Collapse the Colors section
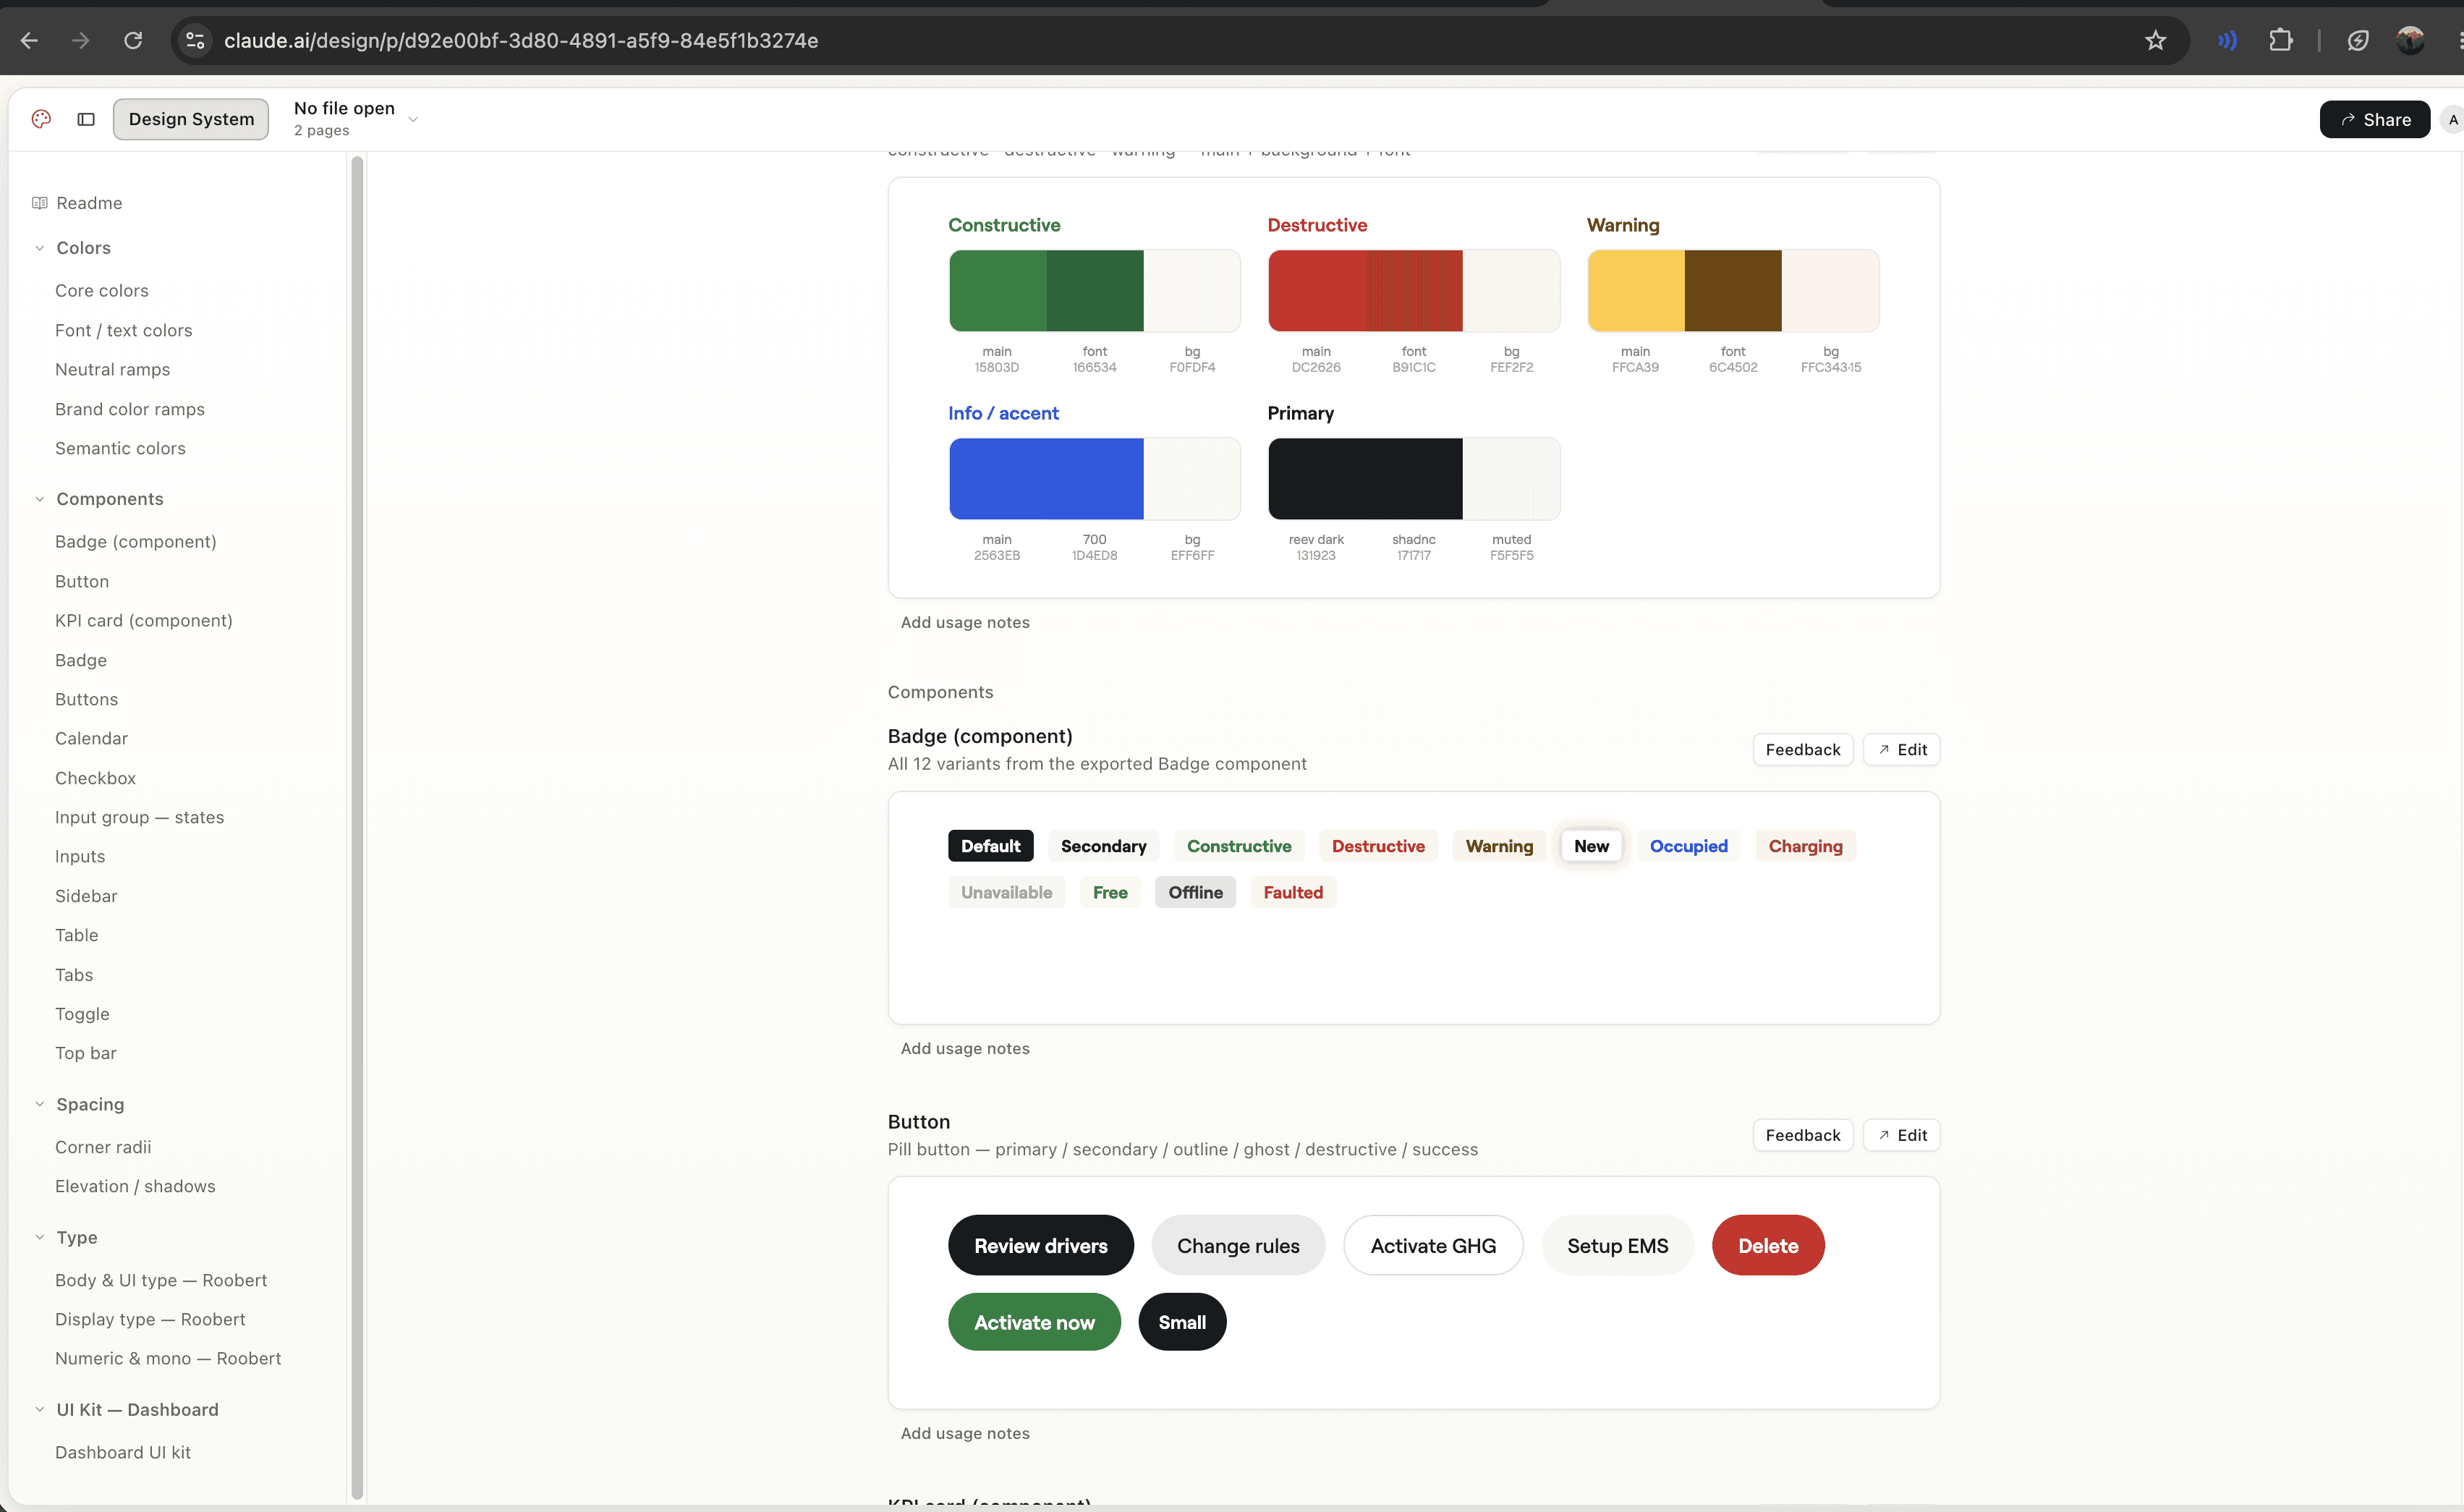Screen dimensions: 2464x1512 pyautogui.click(x=40, y=248)
